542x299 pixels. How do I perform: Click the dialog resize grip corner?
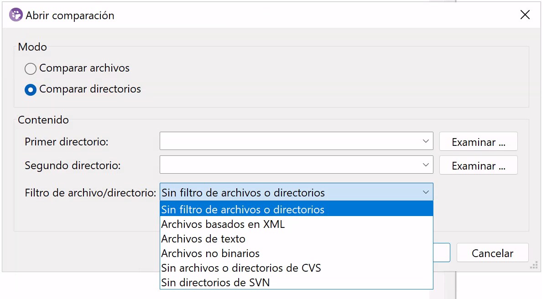532,266
